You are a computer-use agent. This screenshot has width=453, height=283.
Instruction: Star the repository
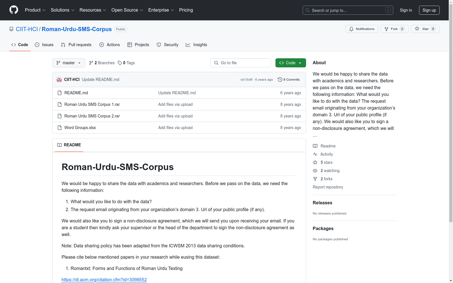click(x=425, y=29)
